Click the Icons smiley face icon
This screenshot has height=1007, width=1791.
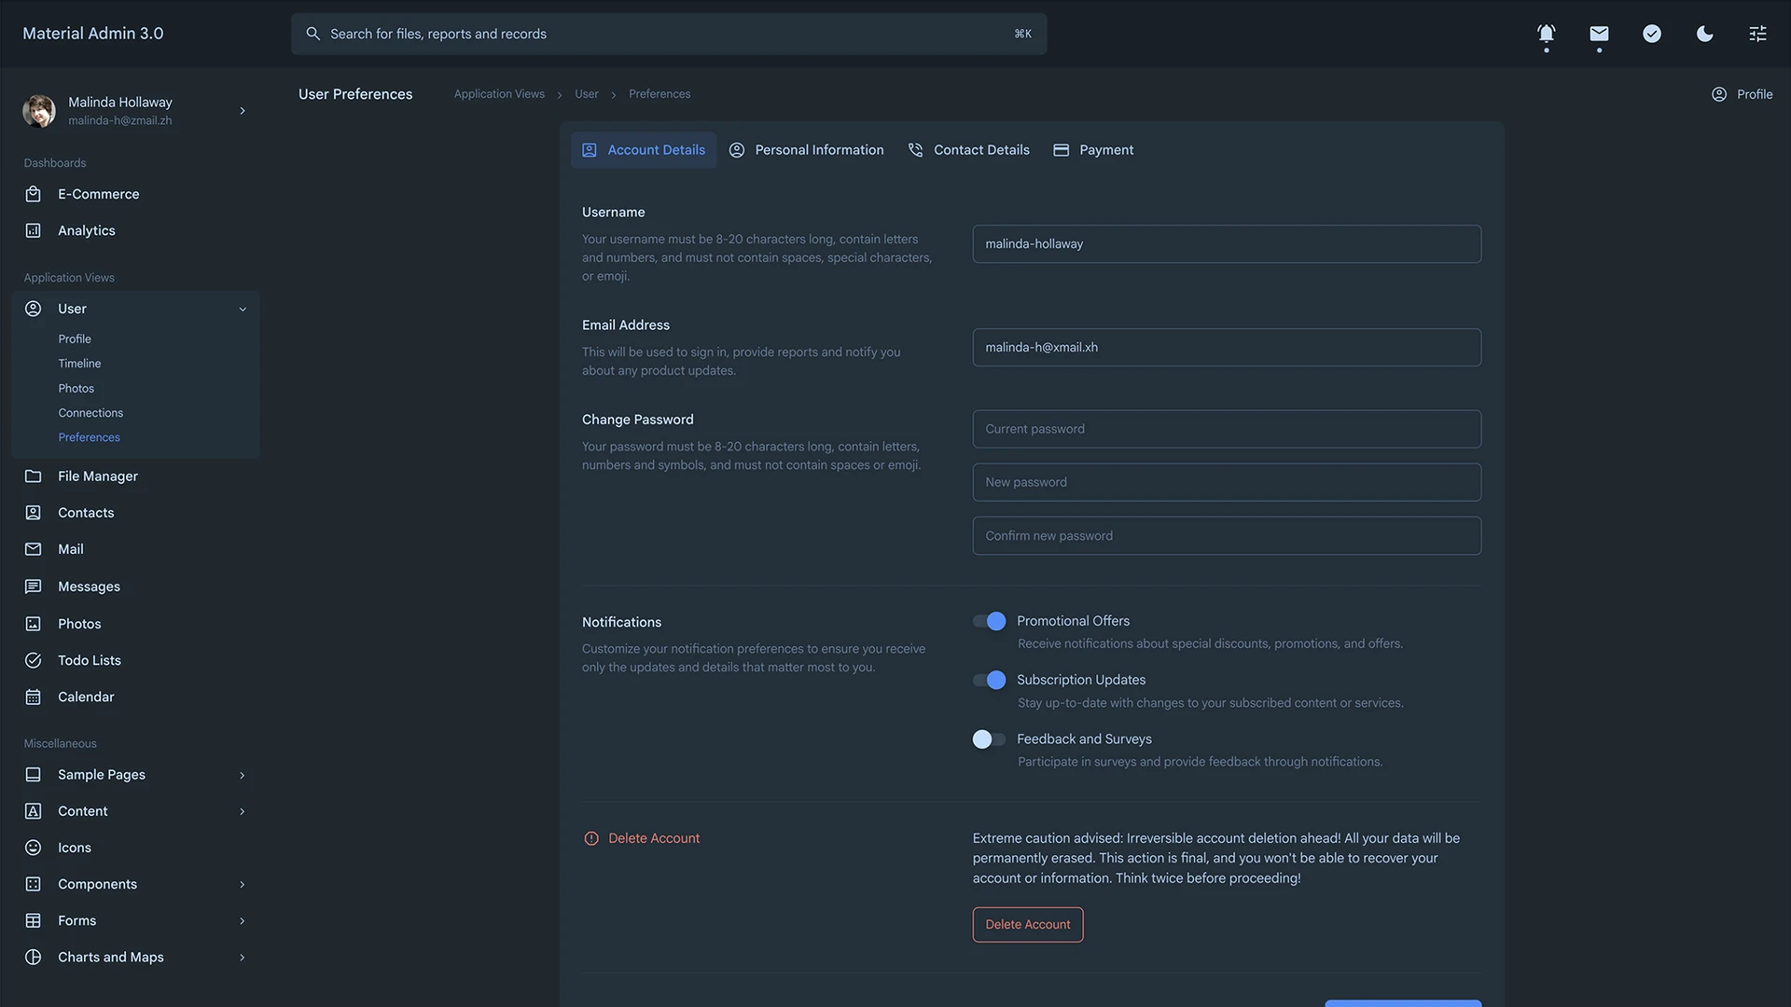(34, 848)
